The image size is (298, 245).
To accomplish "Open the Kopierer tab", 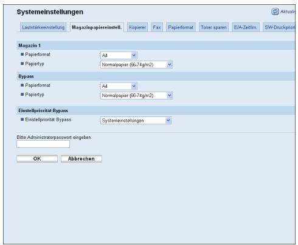I will 137,27.
